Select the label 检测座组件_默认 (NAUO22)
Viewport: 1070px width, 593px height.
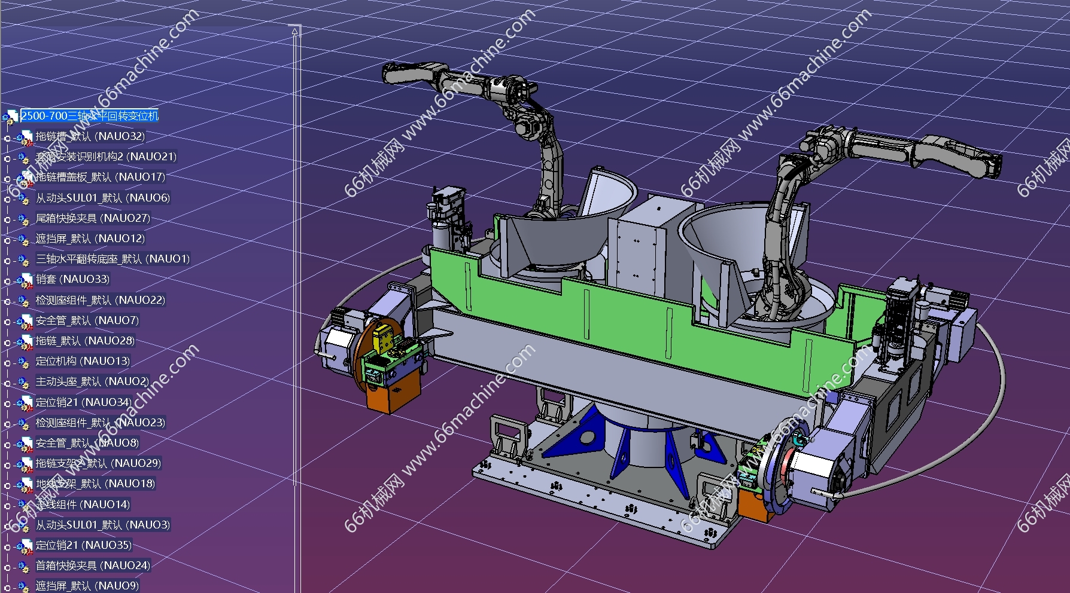pyautogui.click(x=101, y=300)
